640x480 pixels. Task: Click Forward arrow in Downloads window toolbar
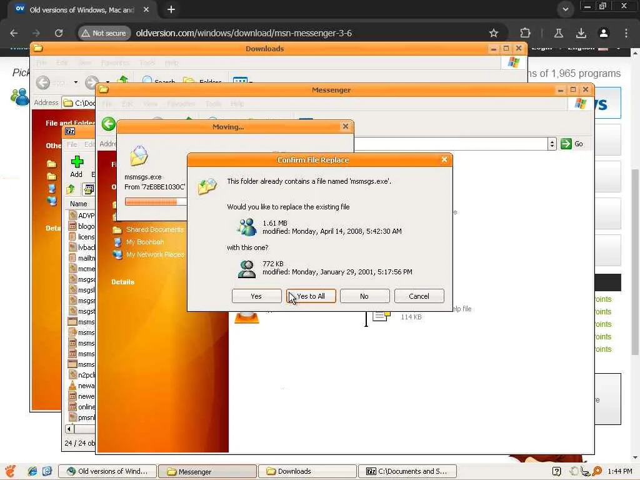[92, 82]
